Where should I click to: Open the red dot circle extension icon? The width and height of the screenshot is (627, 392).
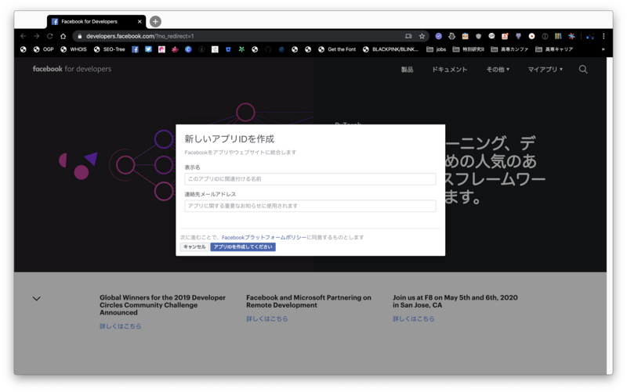point(531,36)
